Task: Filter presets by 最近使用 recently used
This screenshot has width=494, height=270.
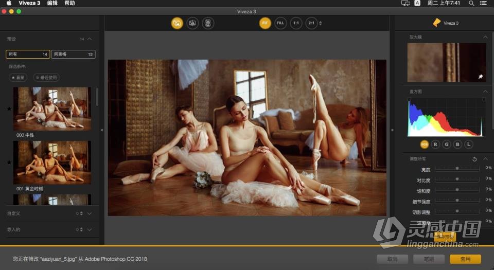Action: (x=47, y=78)
